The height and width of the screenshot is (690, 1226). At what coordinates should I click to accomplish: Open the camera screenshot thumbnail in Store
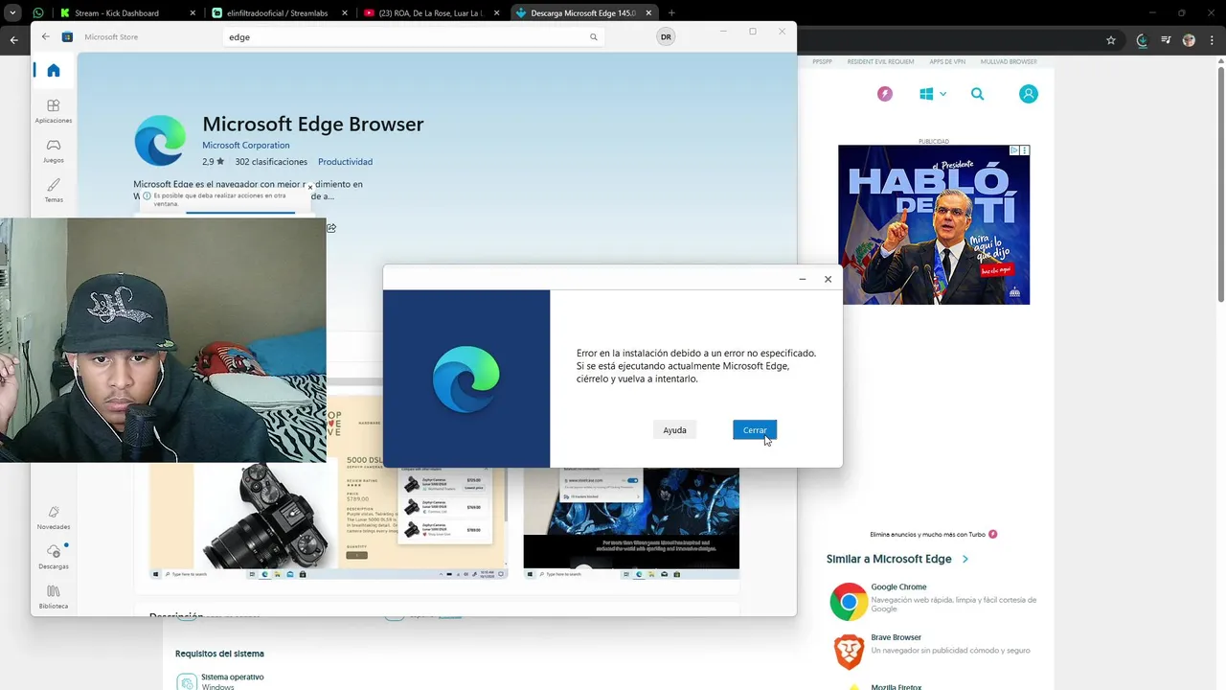pos(329,519)
